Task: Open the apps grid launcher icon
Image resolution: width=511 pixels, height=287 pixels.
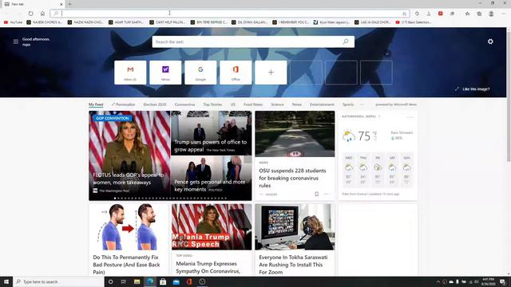Action: point(16,41)
